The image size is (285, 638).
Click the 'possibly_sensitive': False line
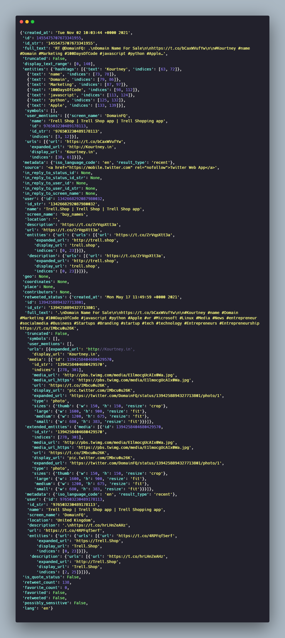55,603
